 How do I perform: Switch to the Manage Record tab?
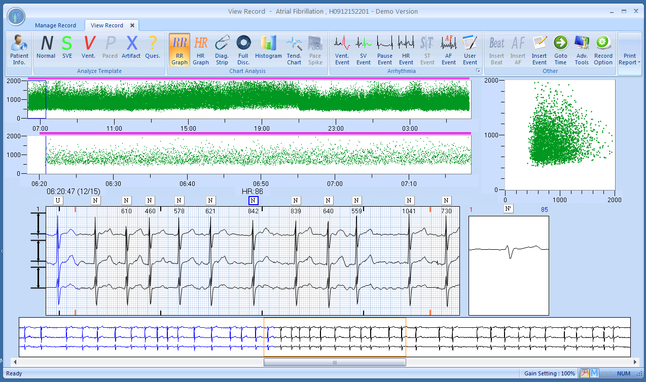pos(55,25)
